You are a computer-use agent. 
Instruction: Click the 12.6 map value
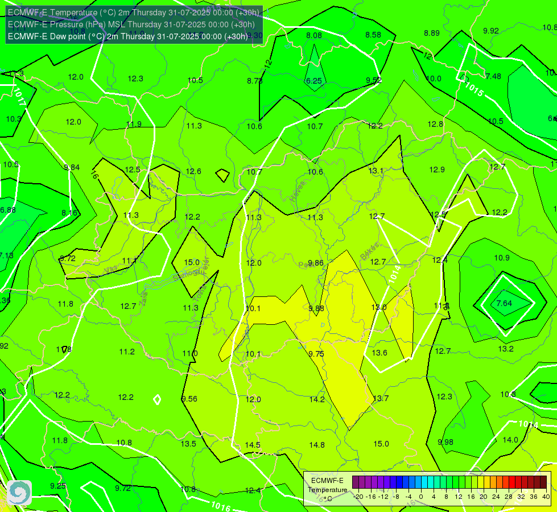pyautogui.click(x=193, y=172)
